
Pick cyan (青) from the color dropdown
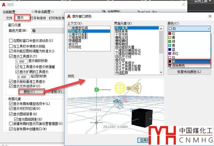pyautogui.click(x=189, y=45)
